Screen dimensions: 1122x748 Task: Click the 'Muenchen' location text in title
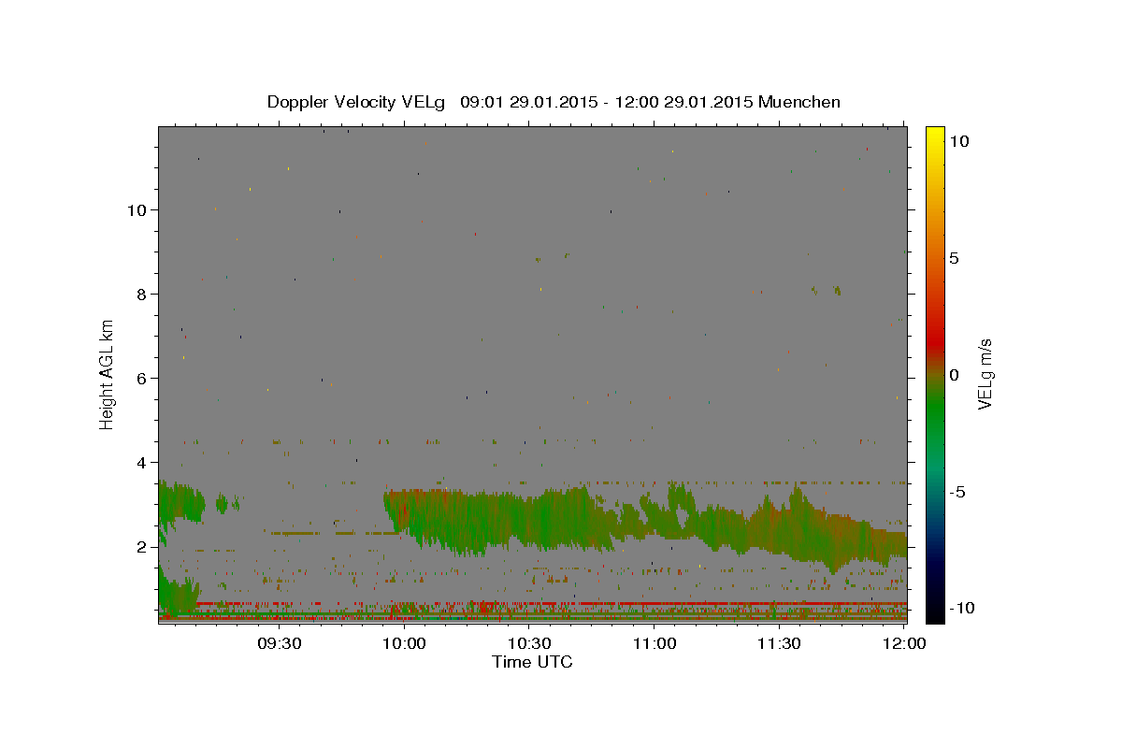pos(799,102)
